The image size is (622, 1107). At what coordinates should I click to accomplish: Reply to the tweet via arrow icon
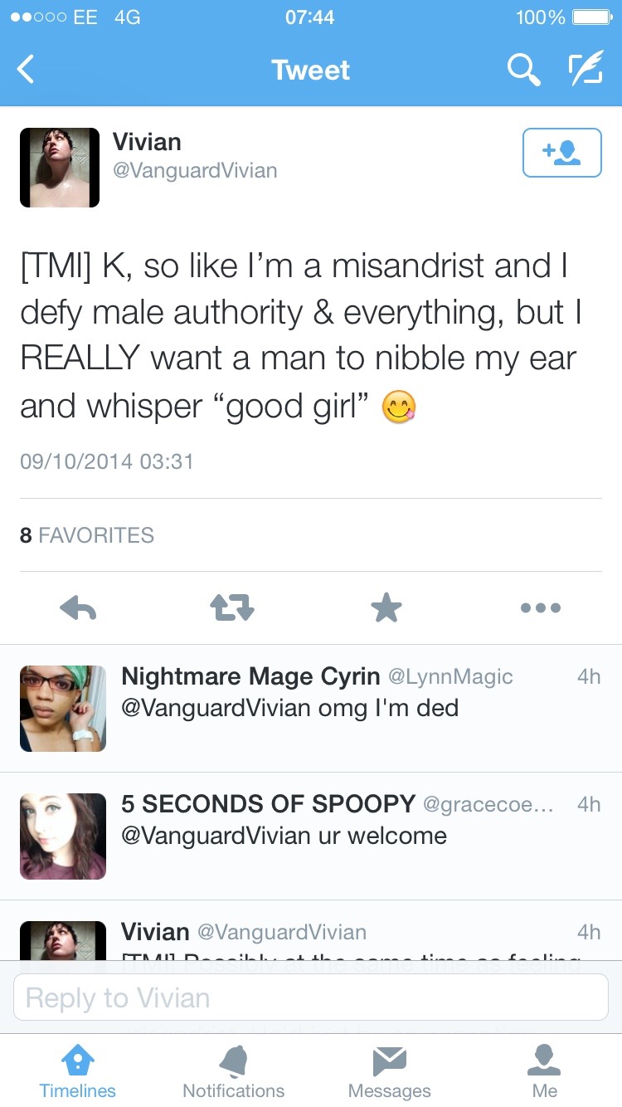coord(79,608)
